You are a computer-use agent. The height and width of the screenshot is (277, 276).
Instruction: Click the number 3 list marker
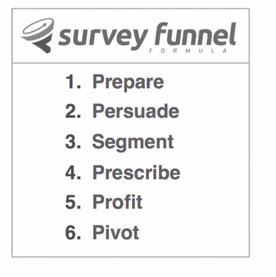click(73, 142)
